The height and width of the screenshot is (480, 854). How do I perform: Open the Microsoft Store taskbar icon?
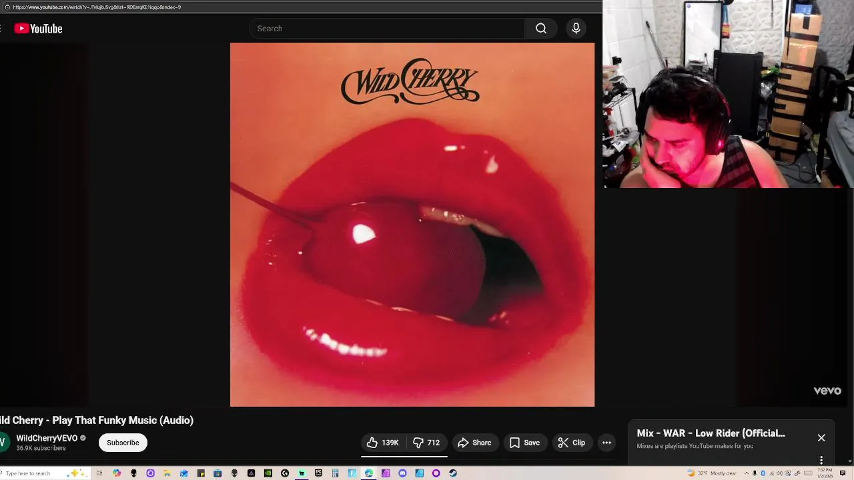pos(218,473)
